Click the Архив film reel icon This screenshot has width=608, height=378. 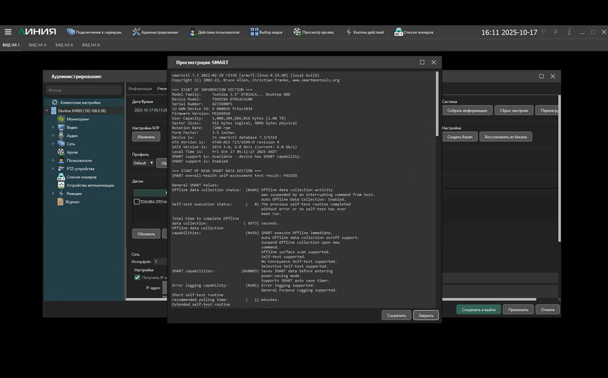61,152
